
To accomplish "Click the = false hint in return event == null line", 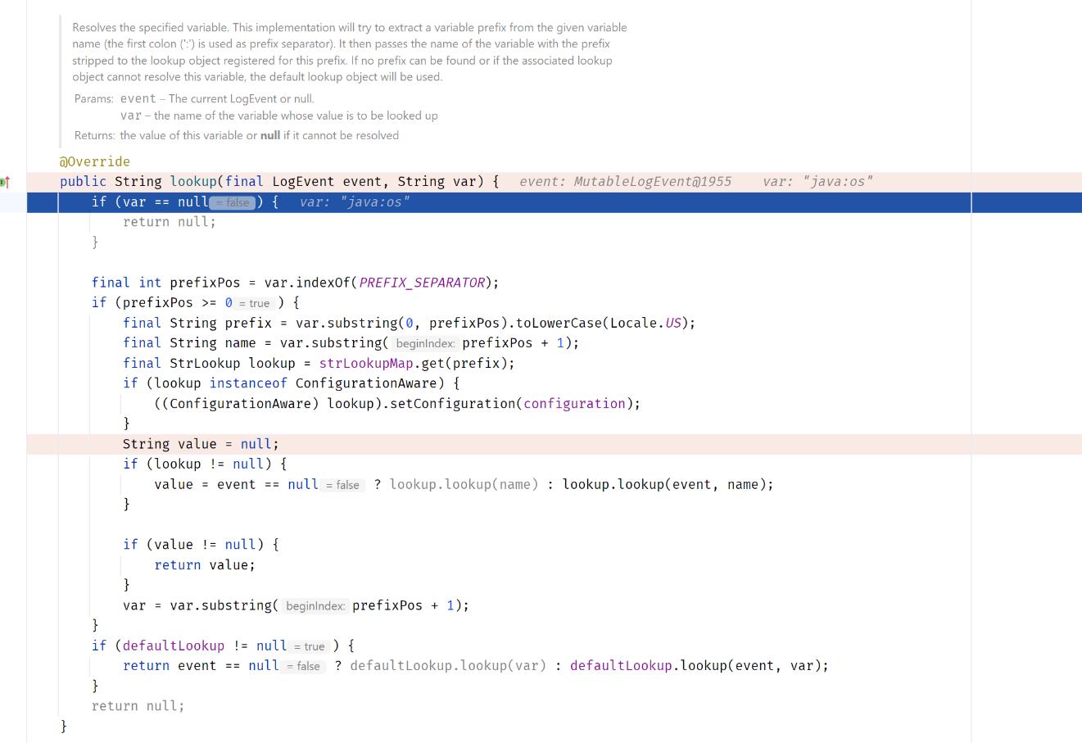I will point(303,667).
